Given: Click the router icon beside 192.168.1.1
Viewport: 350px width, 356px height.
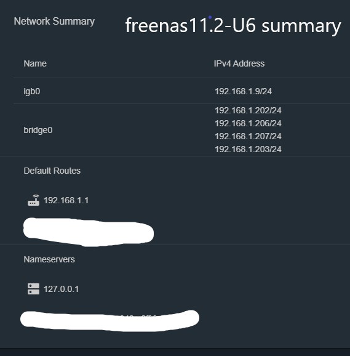Looking at the screenshot, I should pyautogui.click(x=33, y=200).
